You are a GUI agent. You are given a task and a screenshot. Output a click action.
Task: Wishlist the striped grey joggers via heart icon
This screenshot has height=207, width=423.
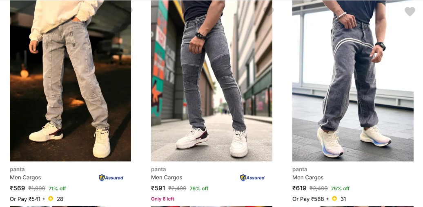pos(410,11)
